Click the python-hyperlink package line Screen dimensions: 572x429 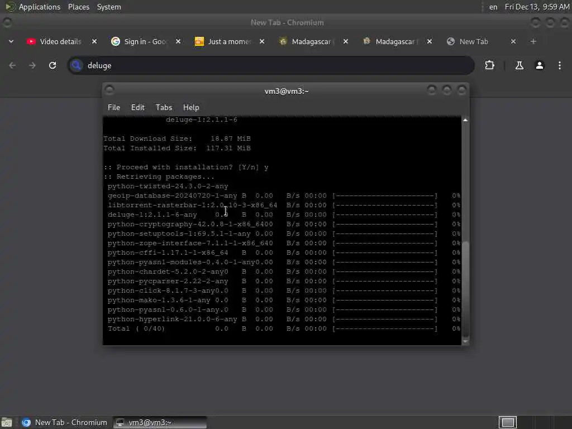coord(283,319)
